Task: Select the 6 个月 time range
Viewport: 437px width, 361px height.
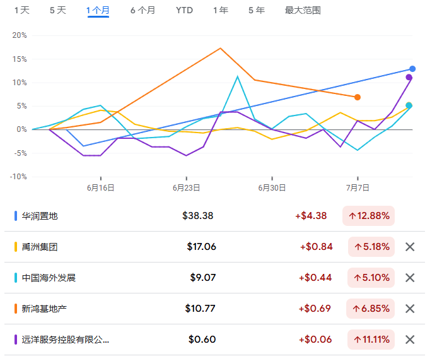Action: 143,10
